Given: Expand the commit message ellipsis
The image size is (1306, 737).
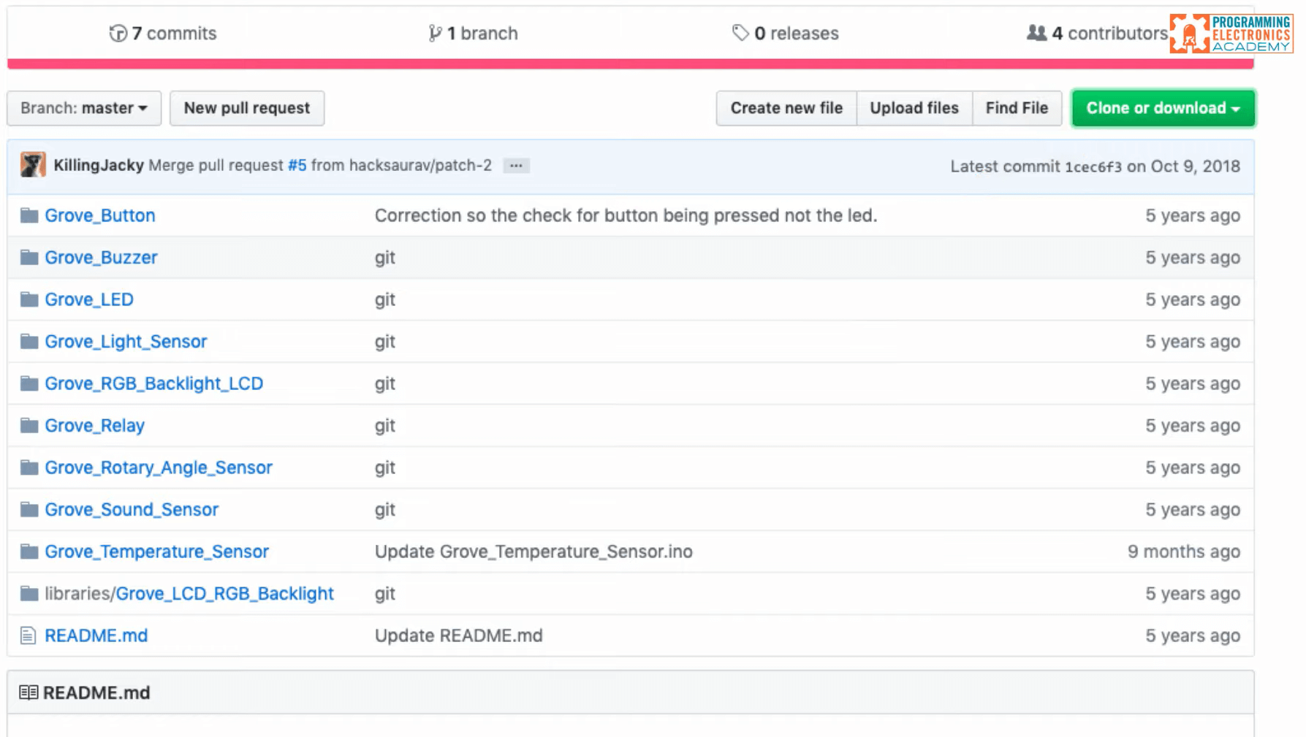Looking at the screenshot, I should (516, 166).
